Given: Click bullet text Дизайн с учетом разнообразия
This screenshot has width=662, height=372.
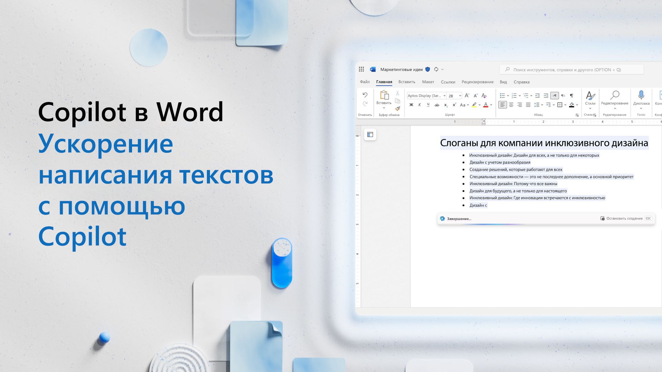Looking at the screenshot, I should tap(500, 162).
